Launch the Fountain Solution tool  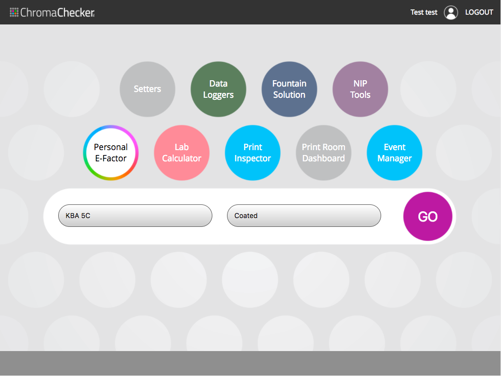(x=289, y=89)
